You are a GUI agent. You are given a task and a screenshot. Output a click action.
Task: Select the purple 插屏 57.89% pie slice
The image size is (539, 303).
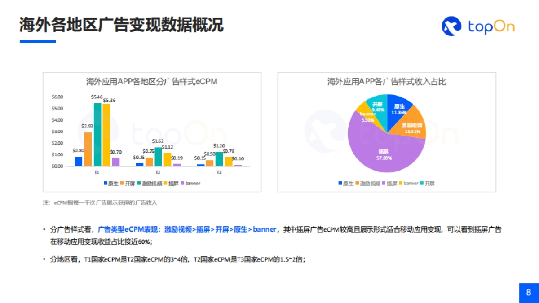pos(384,155)
